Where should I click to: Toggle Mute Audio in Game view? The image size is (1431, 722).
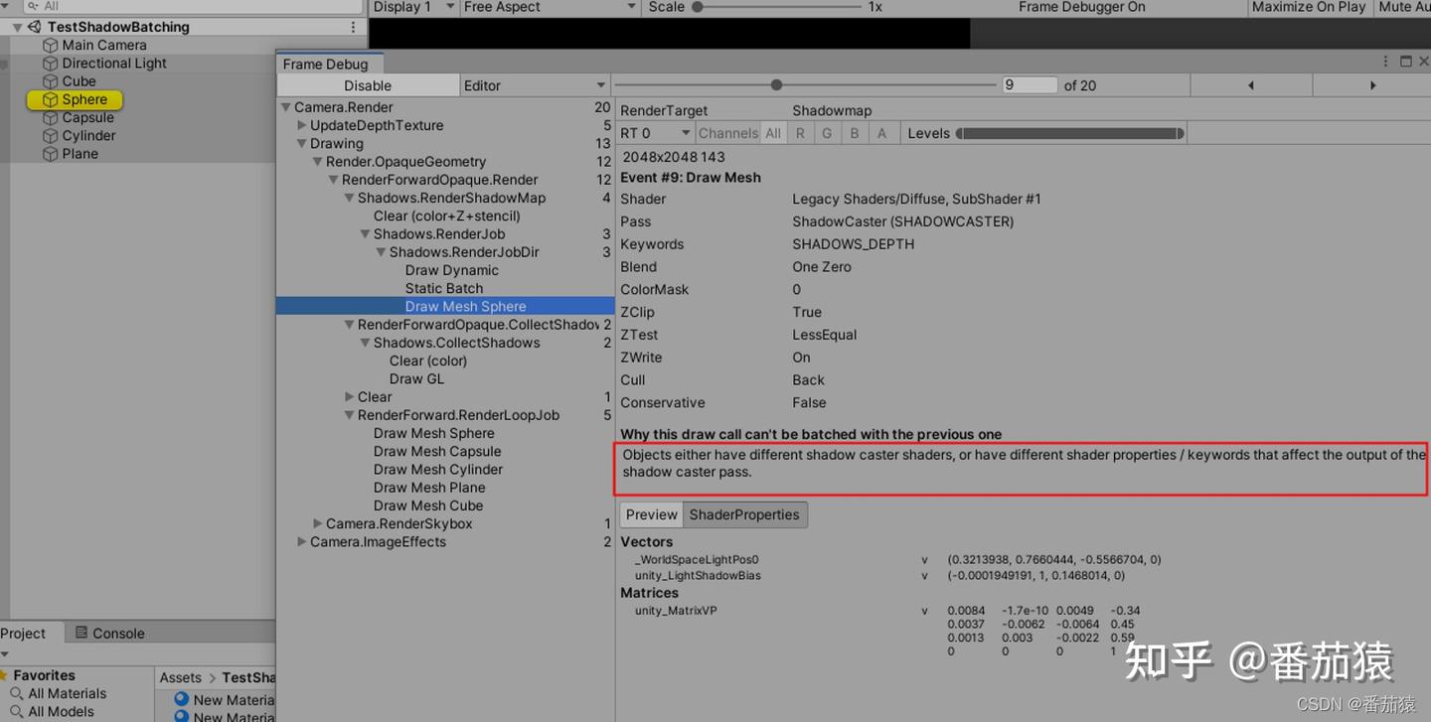point(1401,7)
